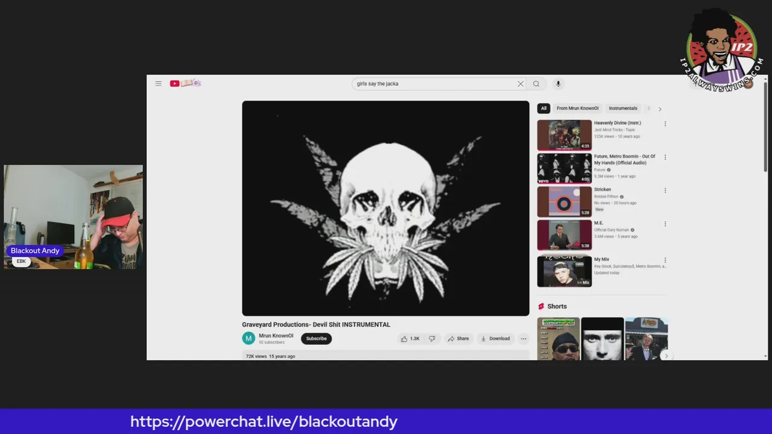Viewport: 772px width, 434px height.
Task: Open the 'M.E.' video title link
Action: (598, 223)
